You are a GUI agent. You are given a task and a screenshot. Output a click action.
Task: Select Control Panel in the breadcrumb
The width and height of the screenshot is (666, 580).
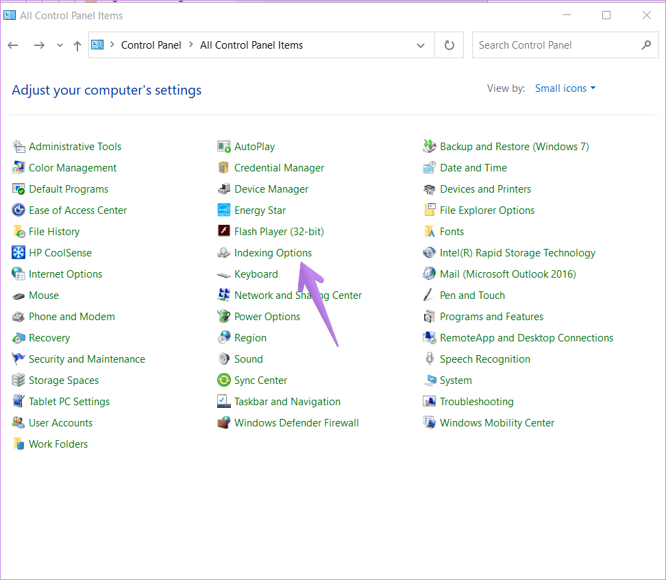coord(151,45)
